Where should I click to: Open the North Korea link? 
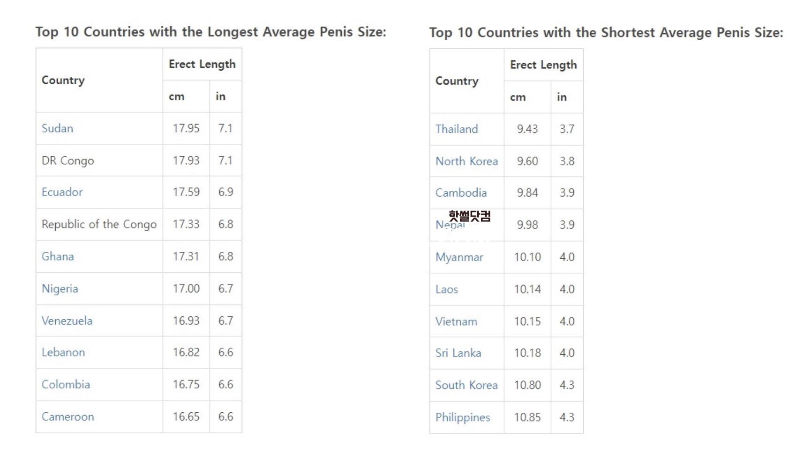tap(466, 161)
